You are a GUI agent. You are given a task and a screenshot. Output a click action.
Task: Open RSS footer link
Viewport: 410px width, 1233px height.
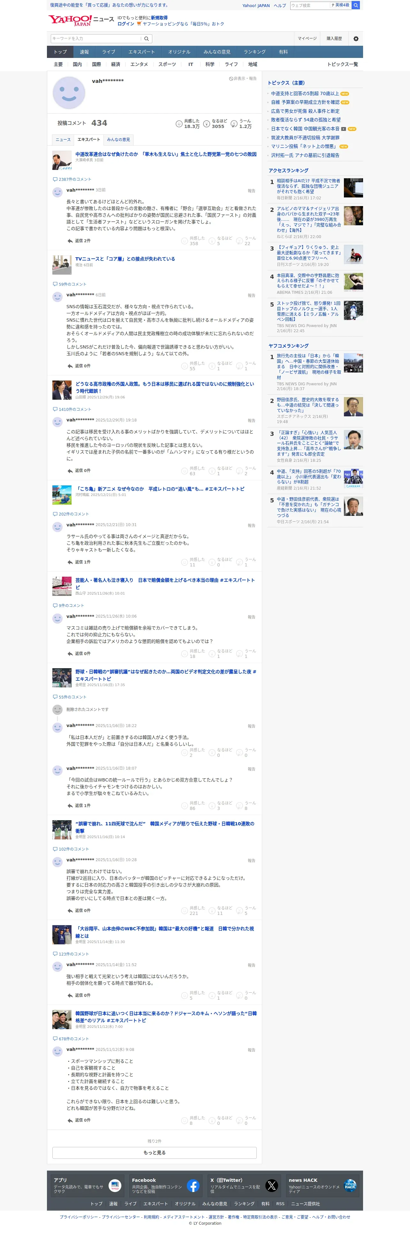(x=280, y=1204)
